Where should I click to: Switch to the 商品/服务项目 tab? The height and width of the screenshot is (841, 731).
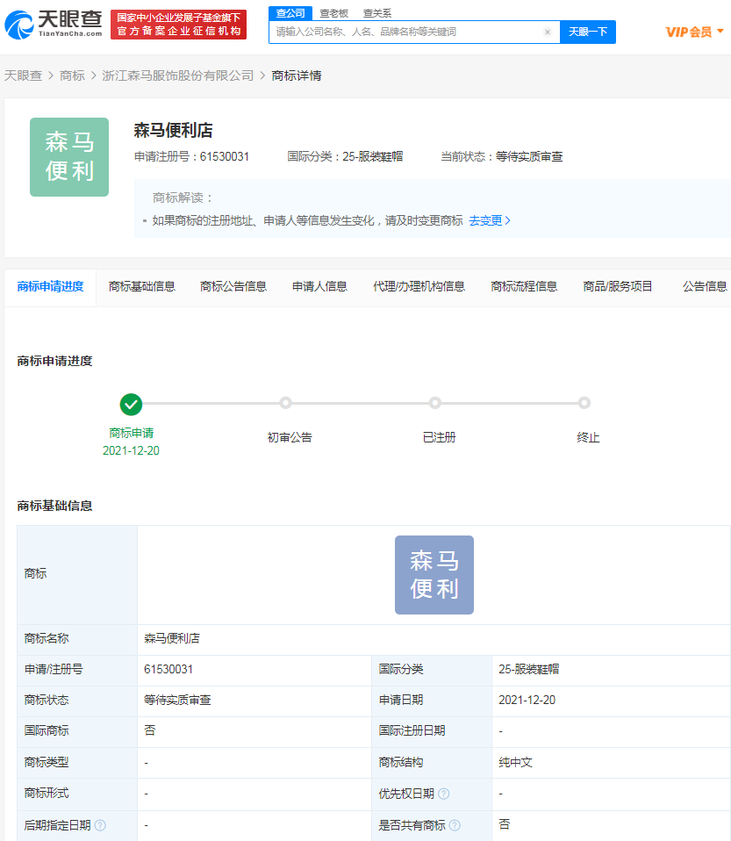tap(617, 287)
